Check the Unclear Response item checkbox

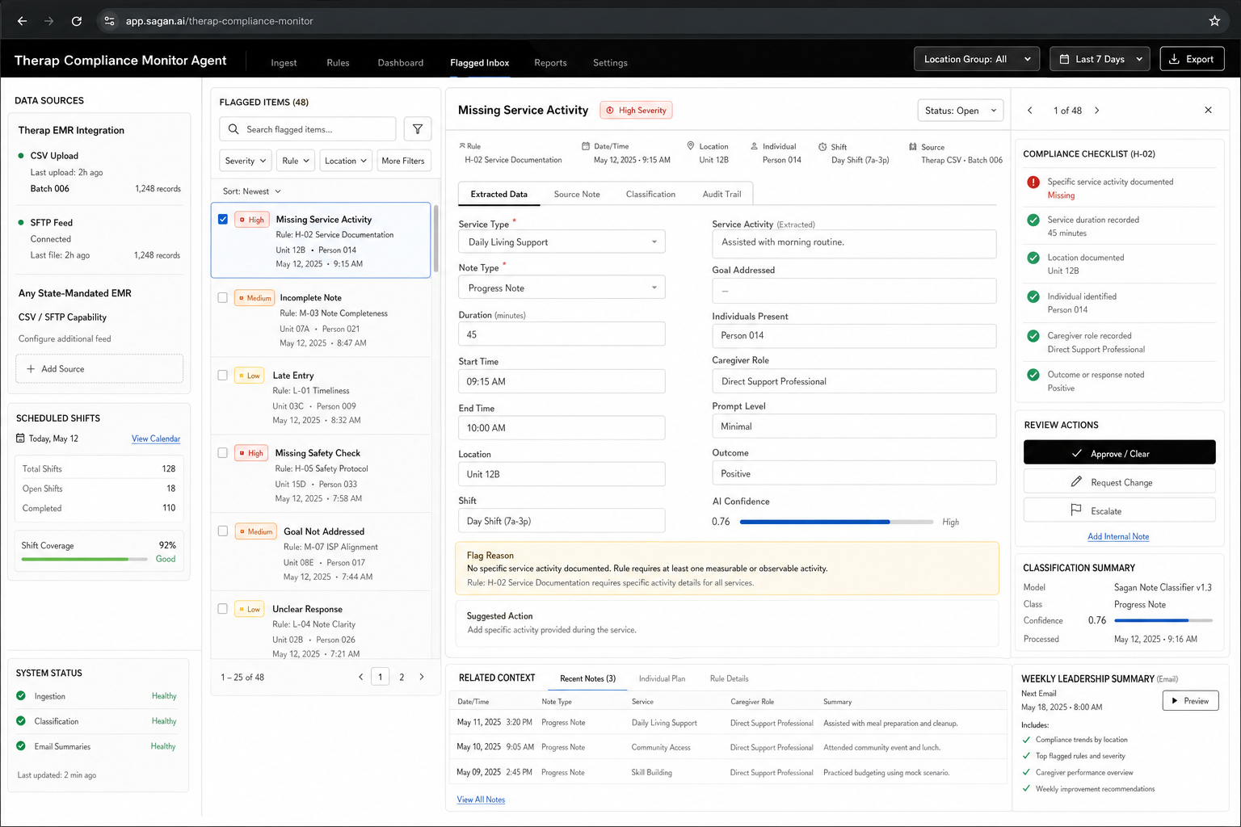coord(223,608)
